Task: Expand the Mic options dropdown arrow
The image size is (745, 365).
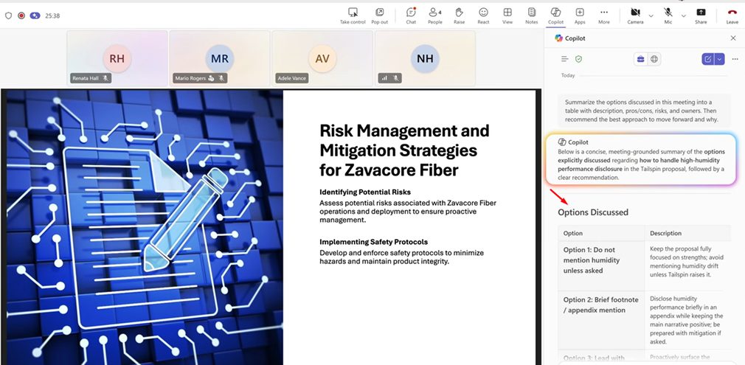Action: pyautogui.click(x=682, y=15)
